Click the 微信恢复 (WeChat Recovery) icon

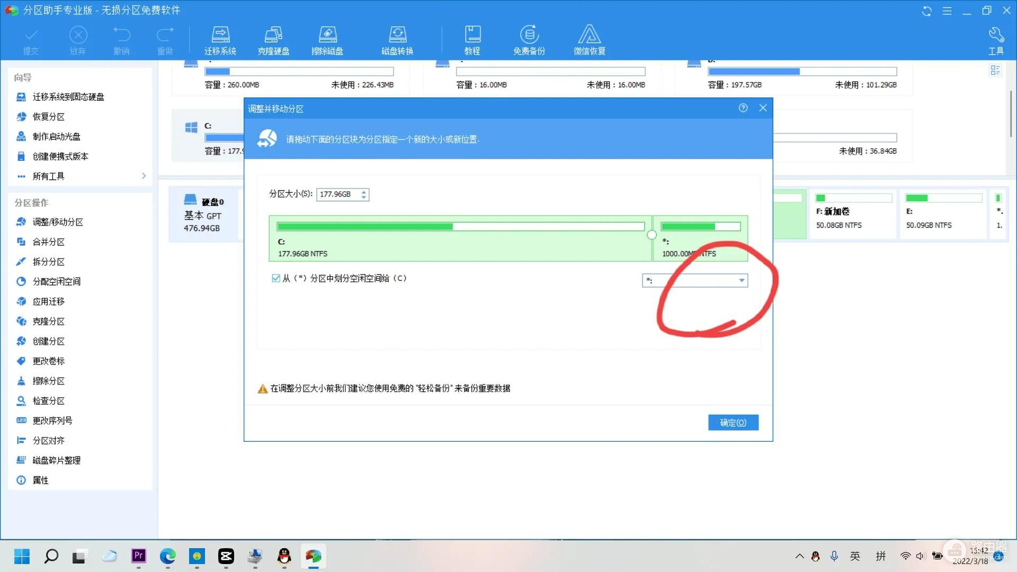(x=590, y=39)
